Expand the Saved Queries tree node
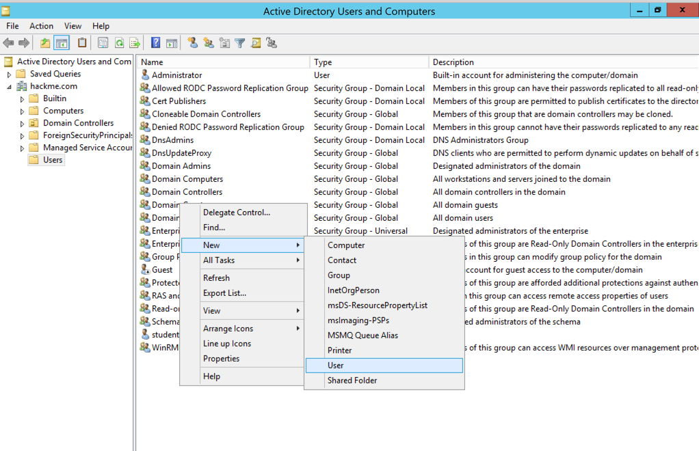The height and width of the screenshot is (451, 699). tap(10, 74)
